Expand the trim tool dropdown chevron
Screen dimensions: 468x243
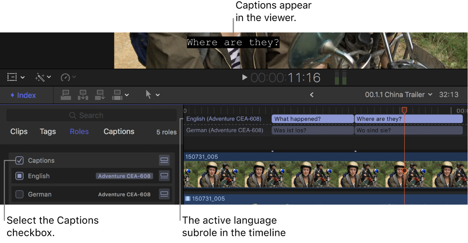tap(23, 77)
